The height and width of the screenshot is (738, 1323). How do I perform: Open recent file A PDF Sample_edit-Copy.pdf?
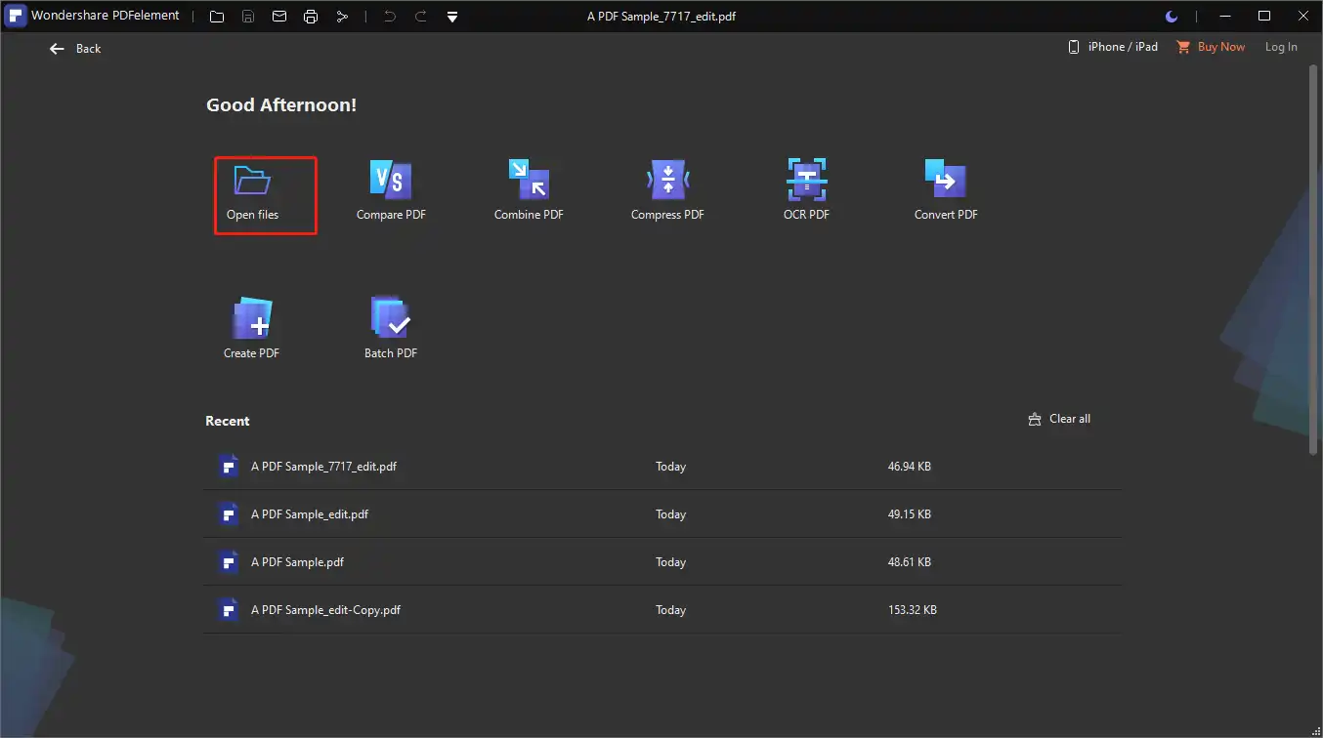coord(662,609)
